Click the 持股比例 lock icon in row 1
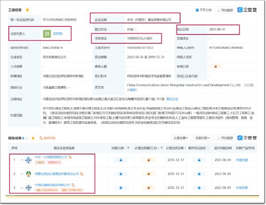The width and height of the screenshot is (266, 205). point(121,160)
